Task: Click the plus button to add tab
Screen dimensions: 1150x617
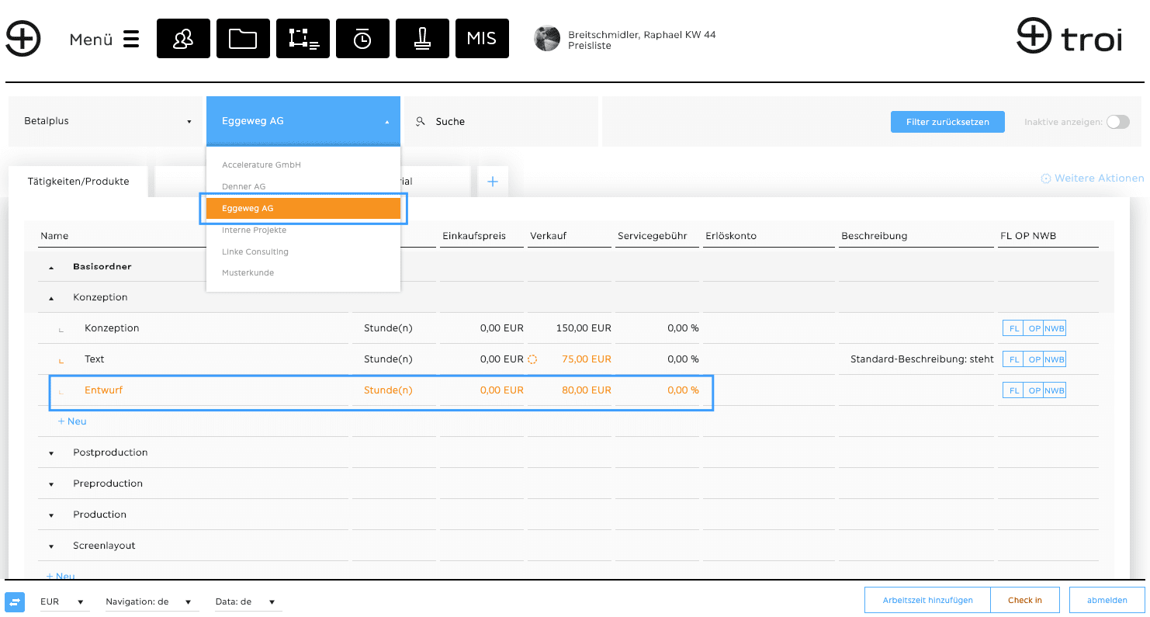Action: 492,182
